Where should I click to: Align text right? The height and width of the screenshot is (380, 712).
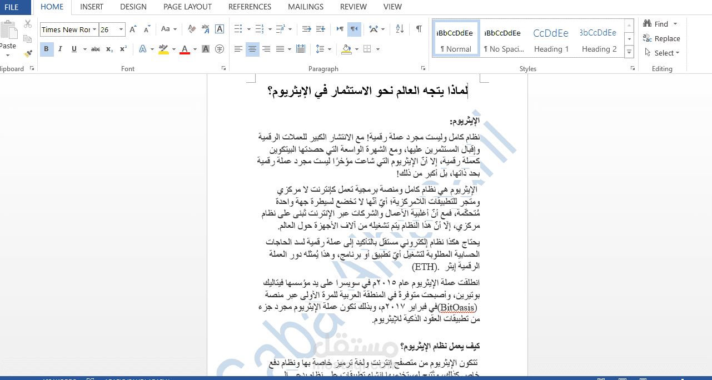pos(266,49)
